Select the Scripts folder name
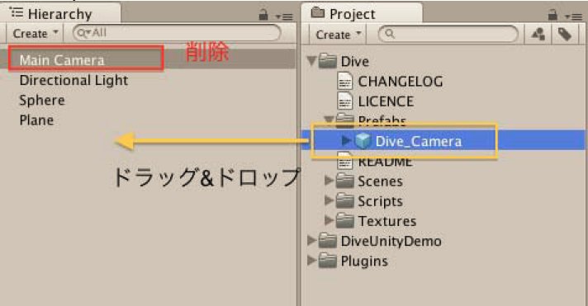Viewport: 588px width, 306px height. [380, 201]
